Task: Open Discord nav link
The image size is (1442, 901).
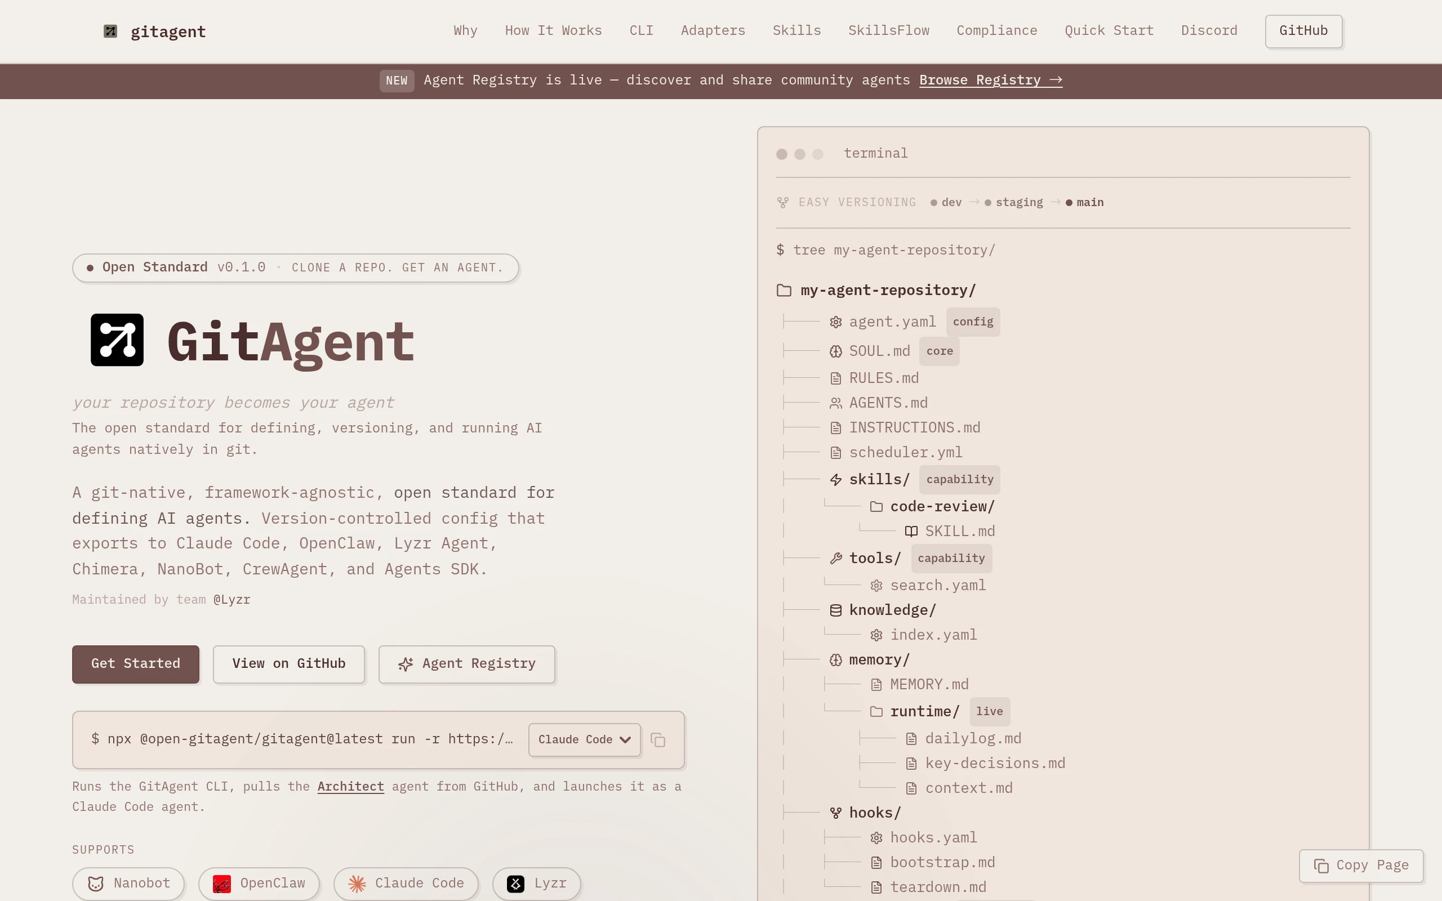Action: [1209, 31]
